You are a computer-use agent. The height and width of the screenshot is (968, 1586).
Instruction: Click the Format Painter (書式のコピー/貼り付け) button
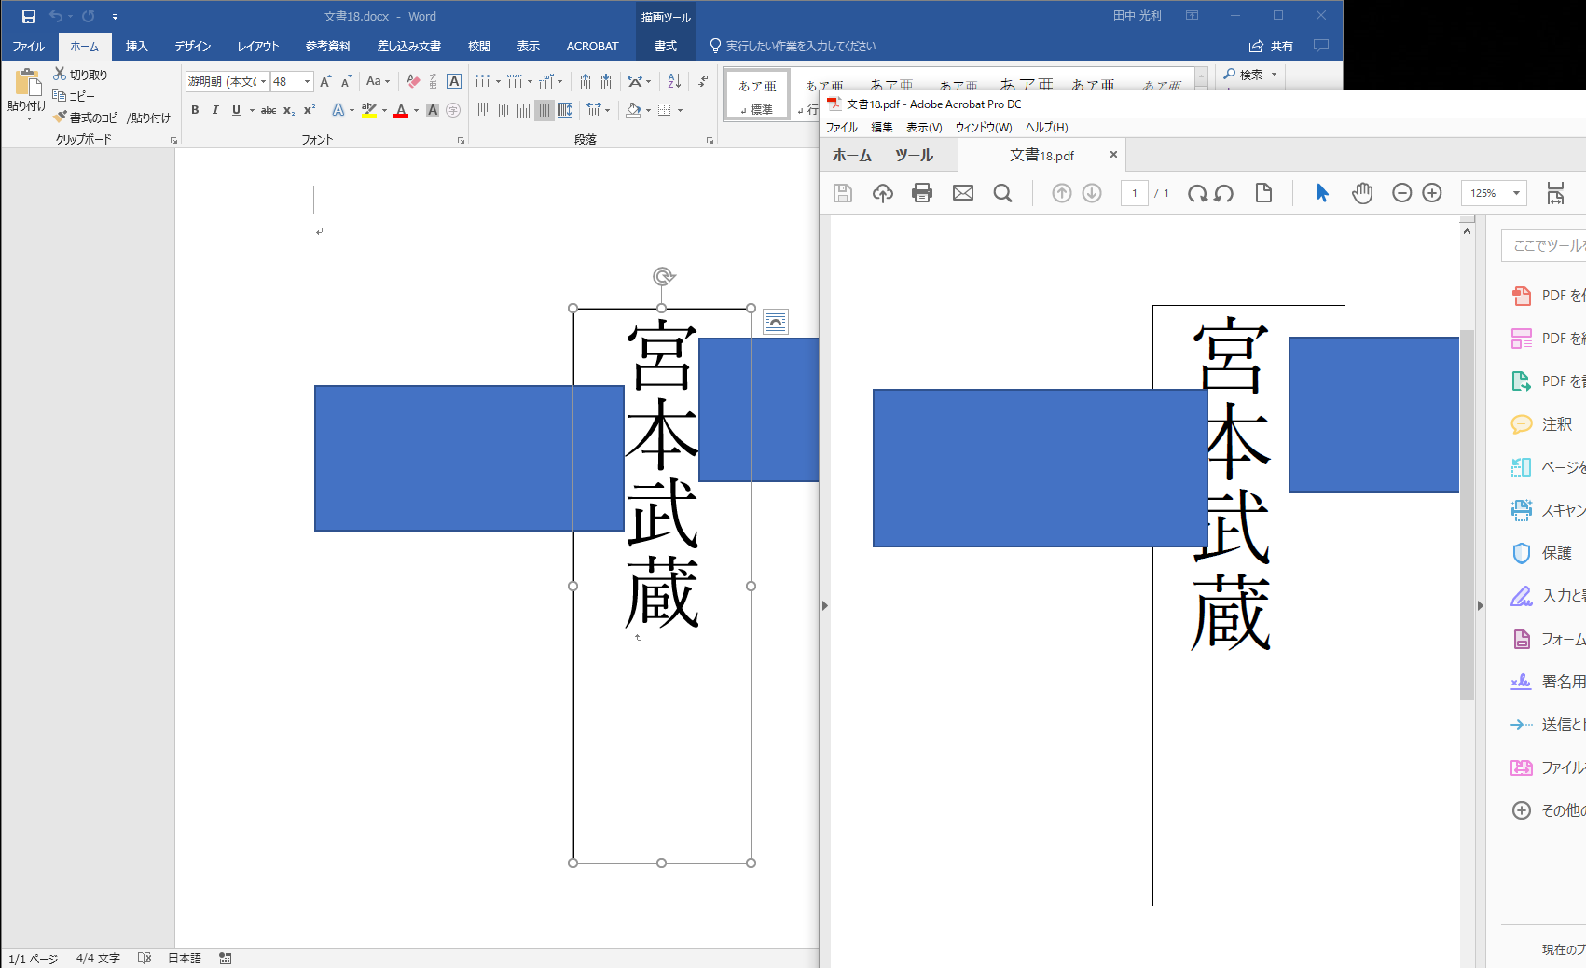tap(112, 118)
